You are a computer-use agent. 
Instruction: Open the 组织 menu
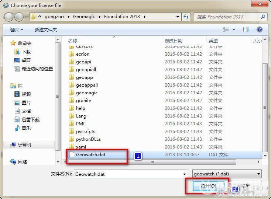pyautogui.click(x=16, y=29)
